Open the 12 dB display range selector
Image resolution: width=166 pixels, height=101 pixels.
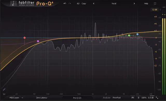click(x=155, y=10)
